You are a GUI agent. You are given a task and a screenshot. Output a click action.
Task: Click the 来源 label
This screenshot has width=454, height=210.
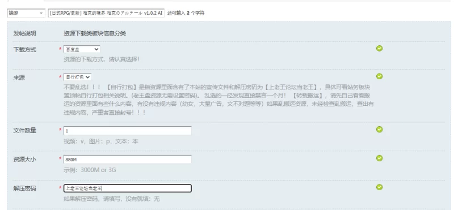(x=19, y=78)
